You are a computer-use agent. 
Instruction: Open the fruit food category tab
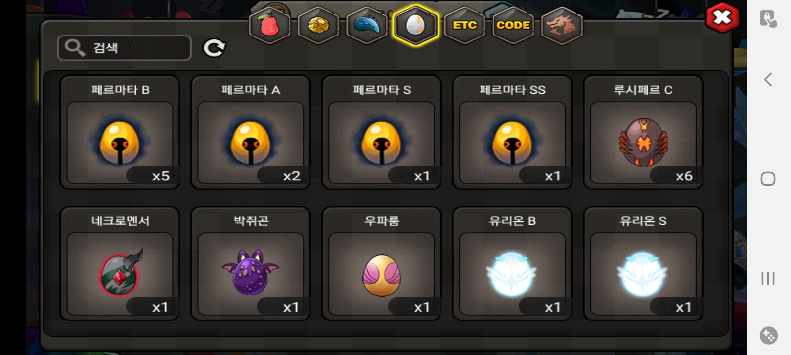click(269, 25)
